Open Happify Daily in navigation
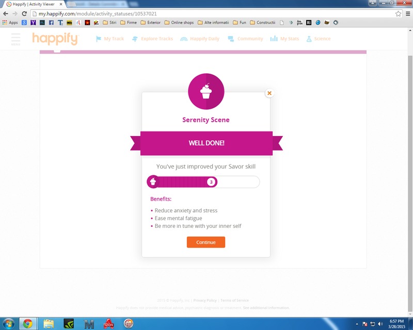 click(200, 39)
